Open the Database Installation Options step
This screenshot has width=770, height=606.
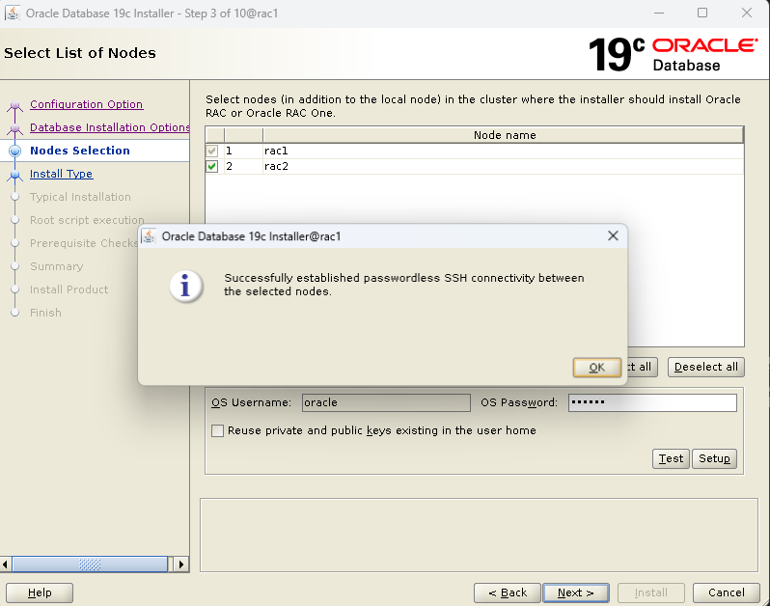pyautogui.click(x=109, y=127)
